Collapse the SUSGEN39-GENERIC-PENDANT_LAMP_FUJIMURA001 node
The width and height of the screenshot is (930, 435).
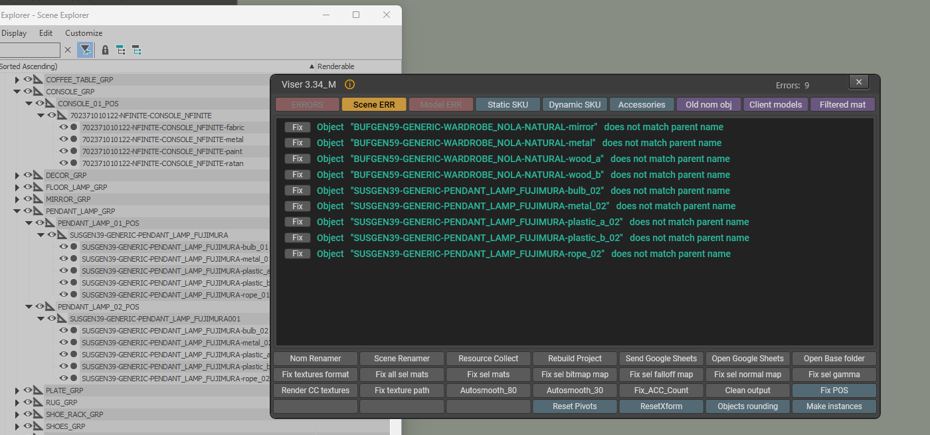41,319
